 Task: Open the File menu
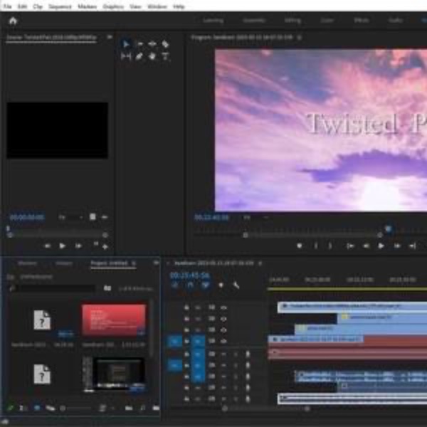tap(7, 6)
